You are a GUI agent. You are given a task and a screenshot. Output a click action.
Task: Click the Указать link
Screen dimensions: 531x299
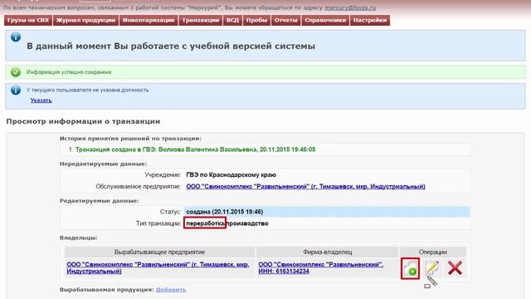click(41, 100)
